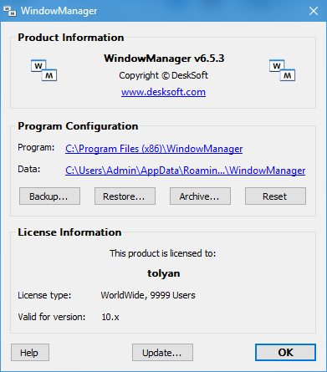
Task: Click the Product Information group heading
Action: click(71, 38)
